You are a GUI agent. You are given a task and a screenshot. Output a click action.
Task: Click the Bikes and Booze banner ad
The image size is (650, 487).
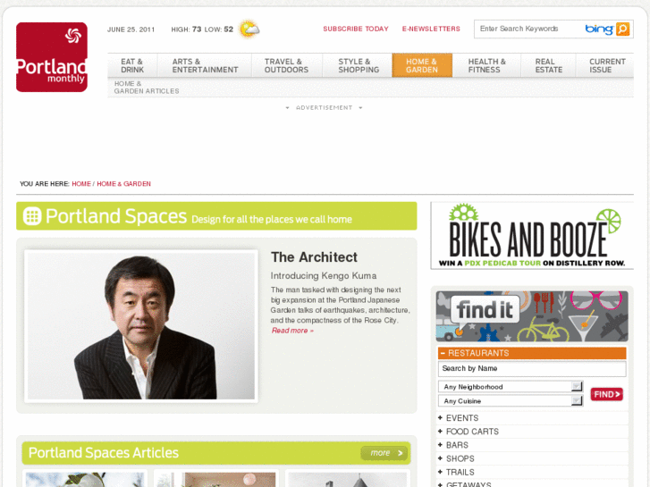pyautogui.click(x=532, y=236)
